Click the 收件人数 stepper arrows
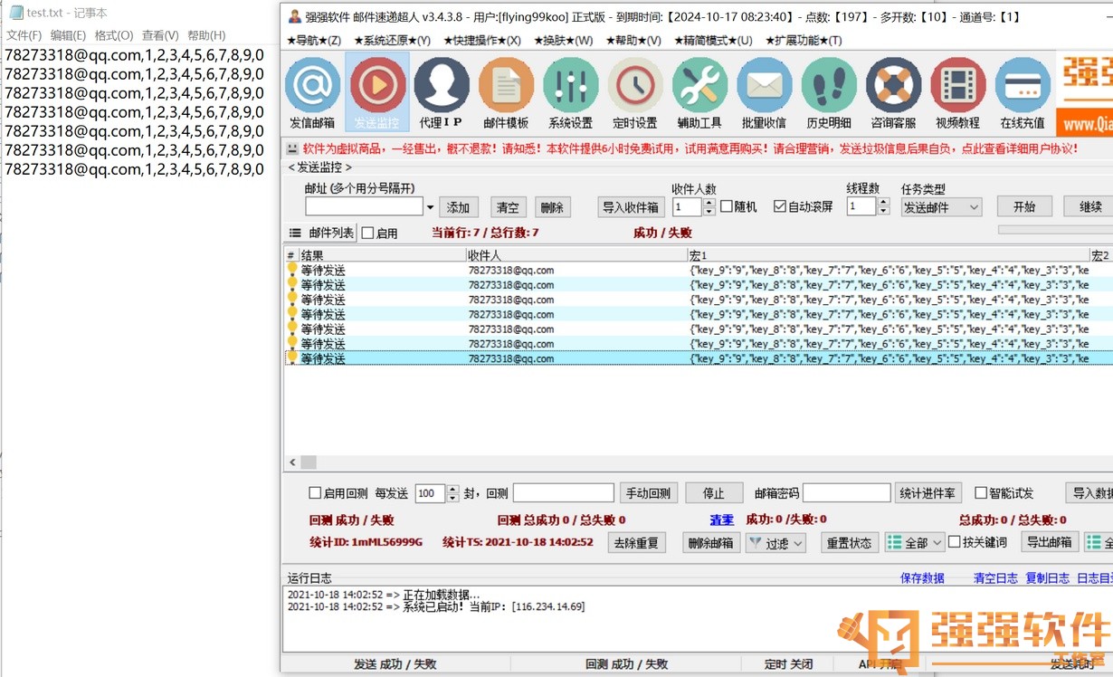Viewport: 1113px width, 677px height. tap(709, 207)
